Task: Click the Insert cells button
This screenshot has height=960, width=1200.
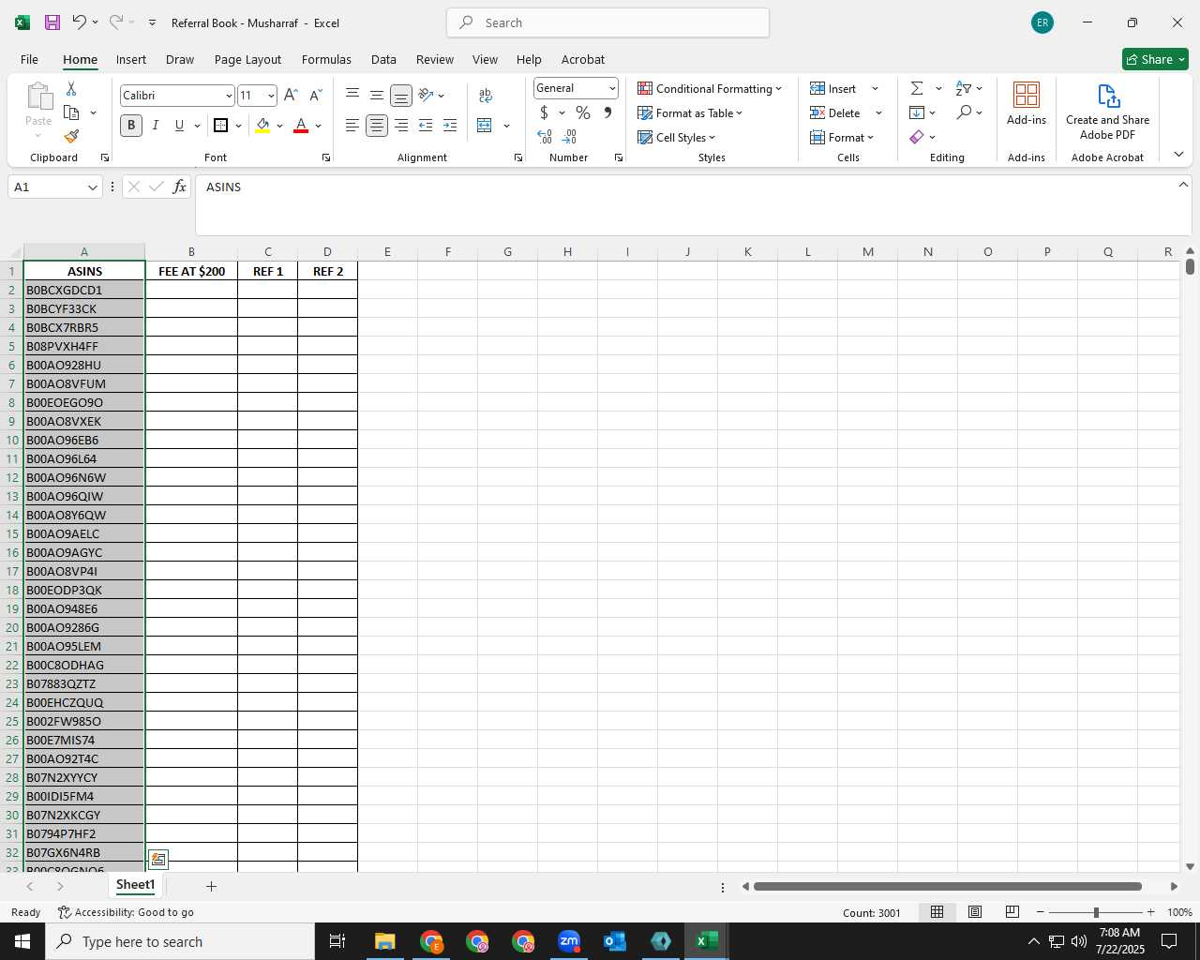Action: (833, 88)
